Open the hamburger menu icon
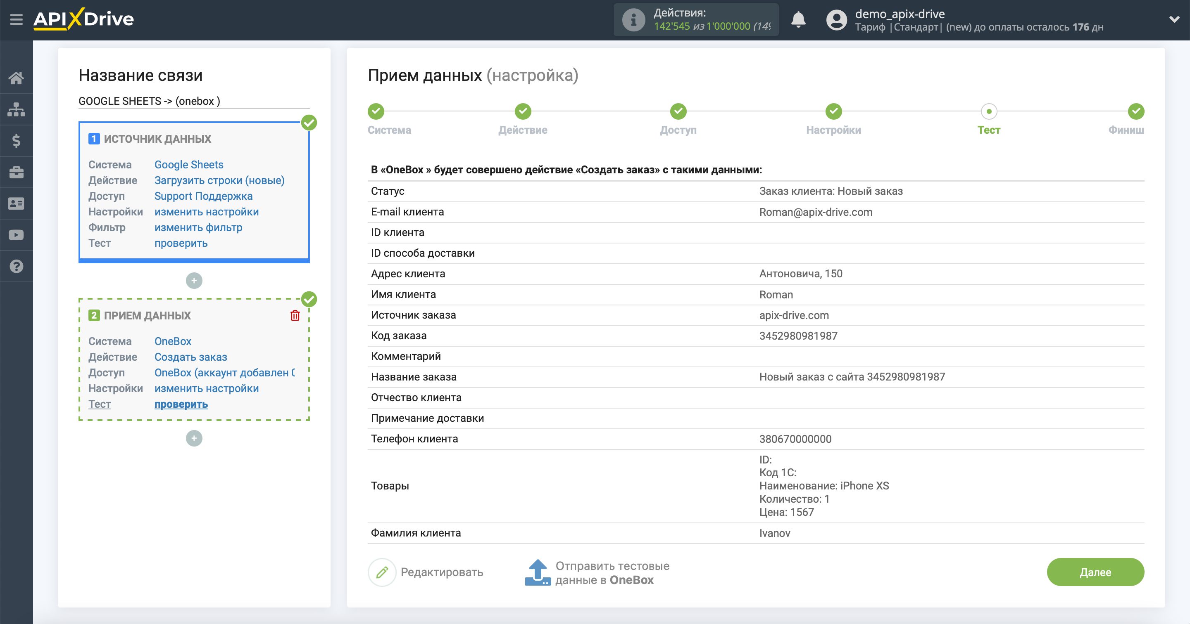The image size is (1190, 624). click(x=16, y=19)
